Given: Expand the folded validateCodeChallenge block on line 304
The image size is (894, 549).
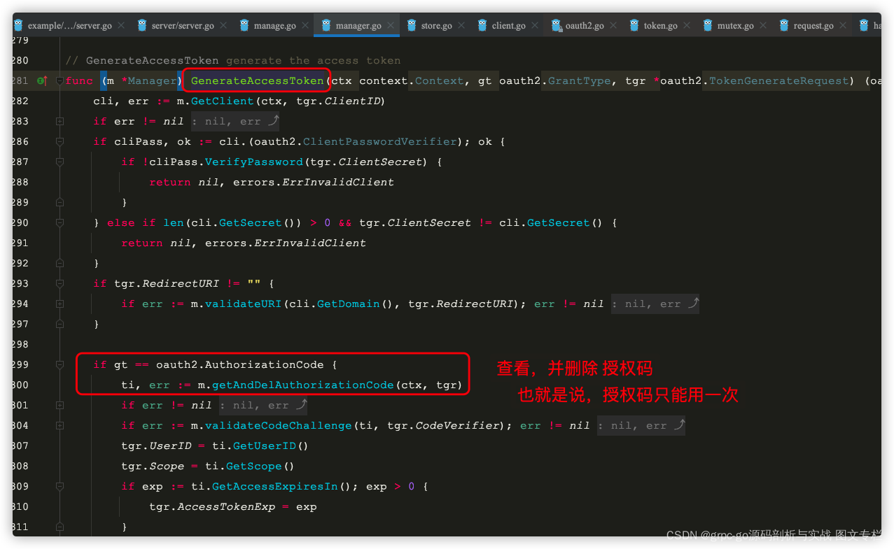Looking at the screenshot, I should 60,426.
